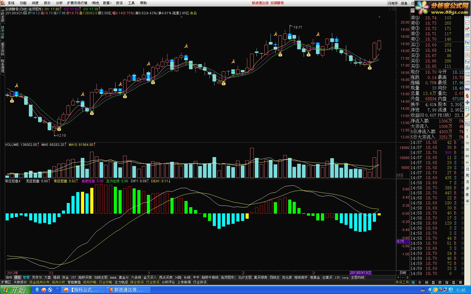471x294 pixels.
Task: Switch to the 黄金分 indicator tab
Action: (124, 277)
